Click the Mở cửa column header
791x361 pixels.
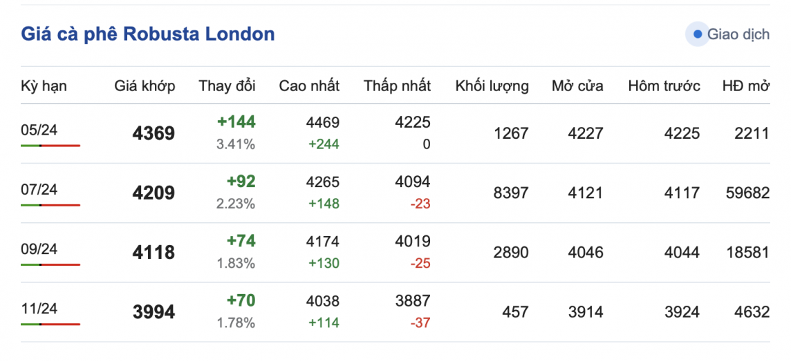click(x=577, y=86)
